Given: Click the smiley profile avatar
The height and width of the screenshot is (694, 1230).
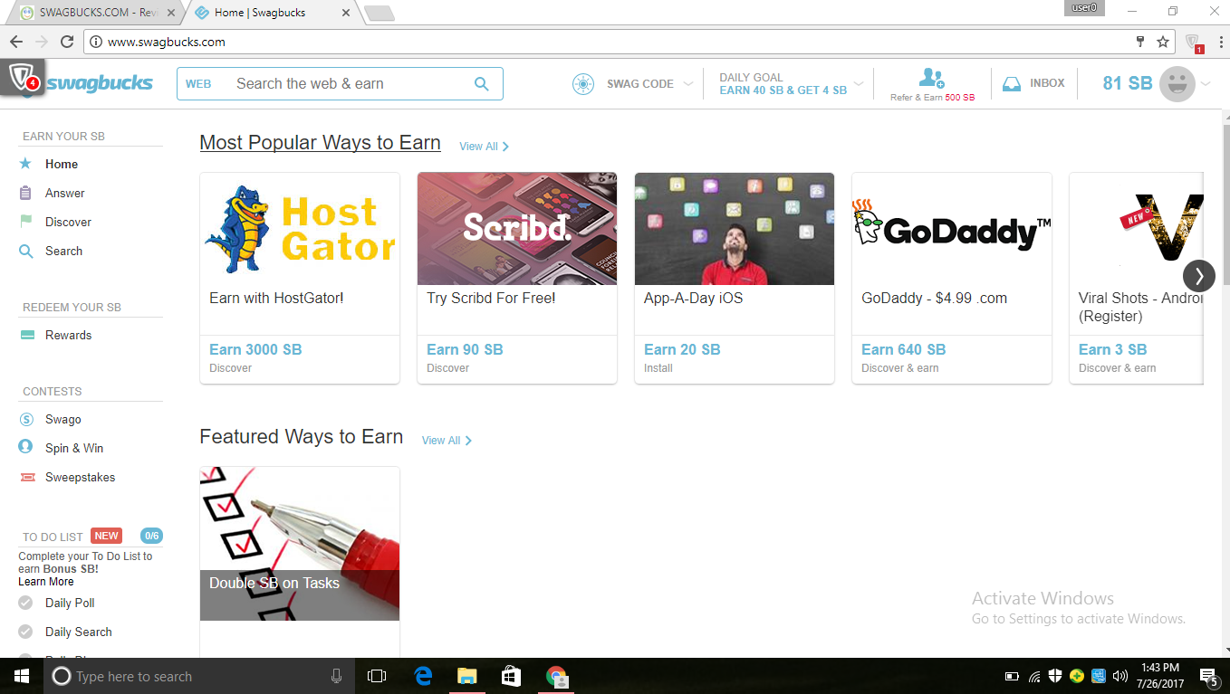Looking at the screenshot, I should click(1177, 84).
